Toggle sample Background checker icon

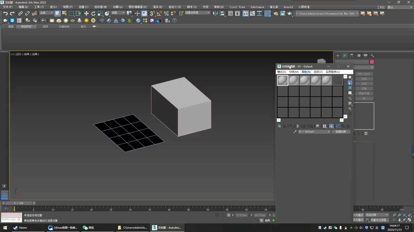tap(350, 88)
